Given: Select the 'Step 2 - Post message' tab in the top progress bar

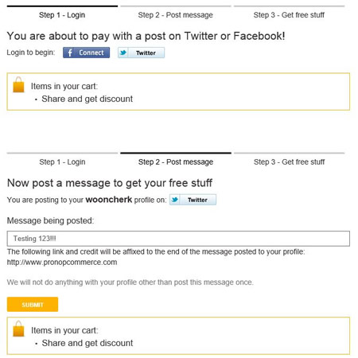Looking at the screenshot, I should coord(176,15).
